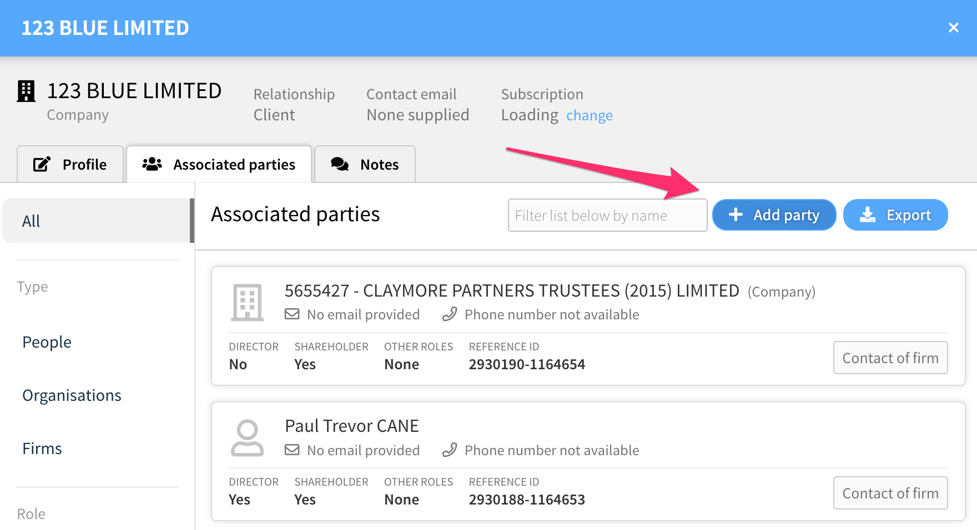This screenshot has height=530, width=977.
Task: Click the company building icon beside 123 BLUE LIMITED
Action: pos(26,91)
